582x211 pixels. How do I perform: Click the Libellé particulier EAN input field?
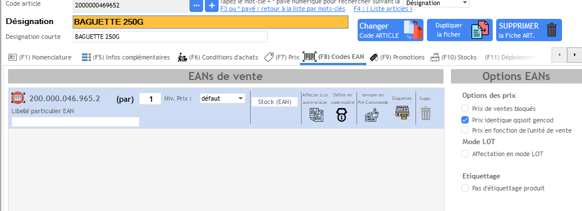click(76, 122)
